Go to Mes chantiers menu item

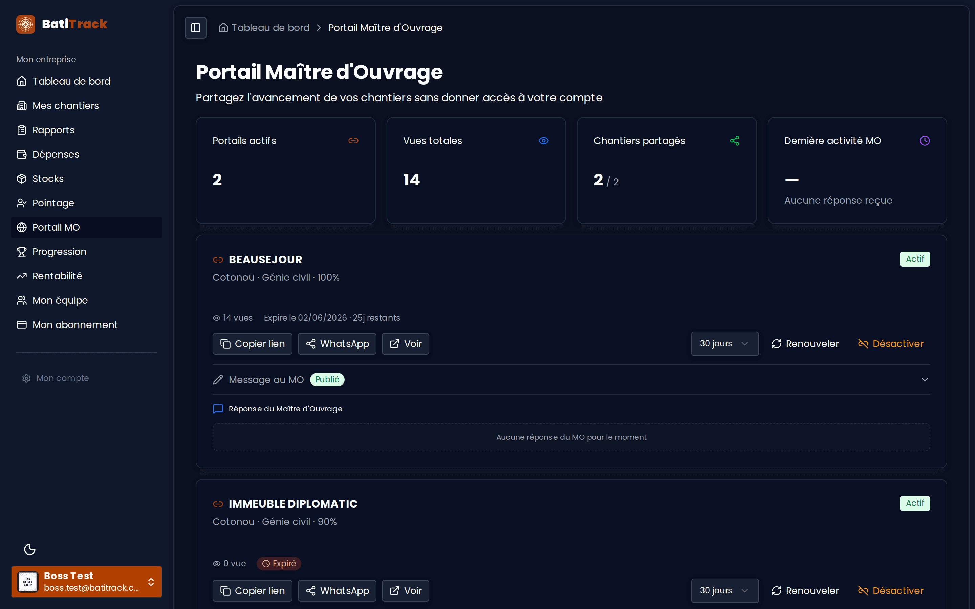pyautogui.click(x=87, y=106)
